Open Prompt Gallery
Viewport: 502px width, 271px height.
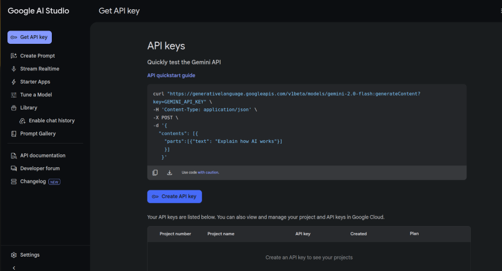(38, 133)
